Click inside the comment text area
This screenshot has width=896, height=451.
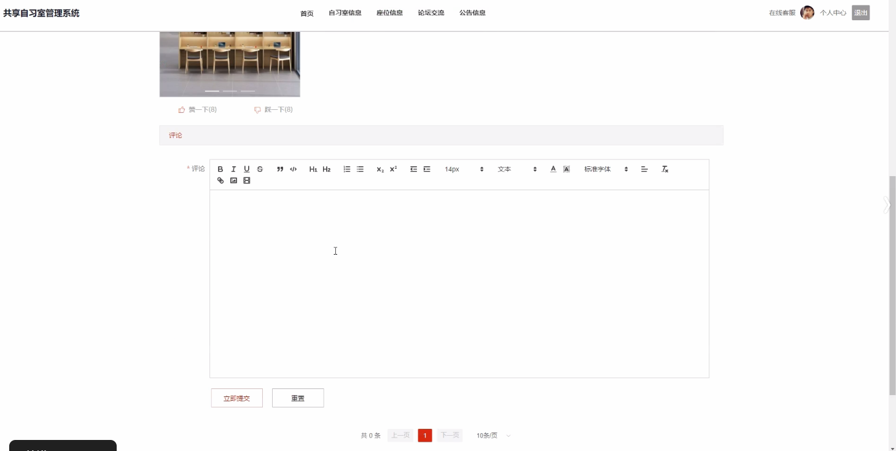tap(459, 283)
